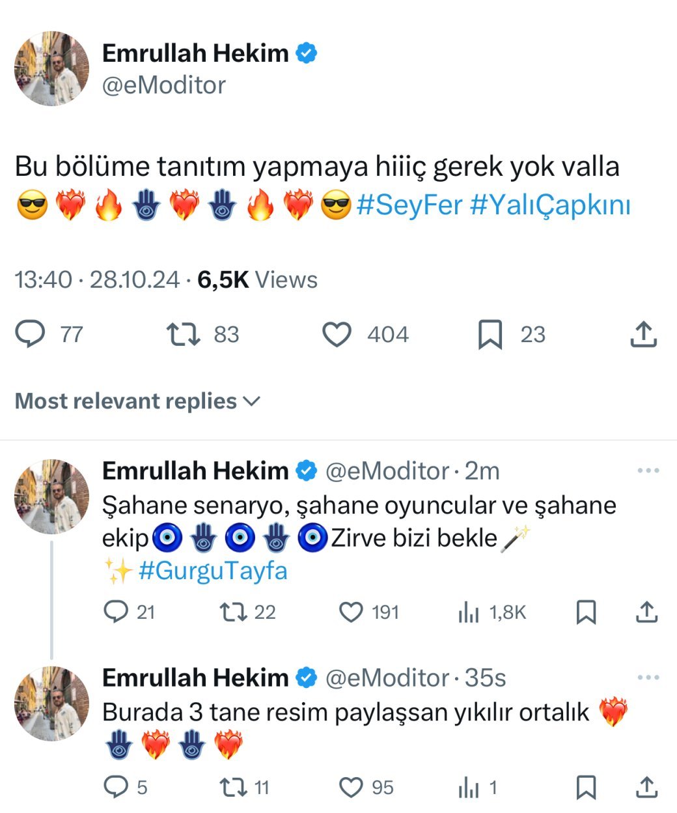Screen dimensions: 677x813
Task: Like the main tweet with 404 likes
Action: 337,334
